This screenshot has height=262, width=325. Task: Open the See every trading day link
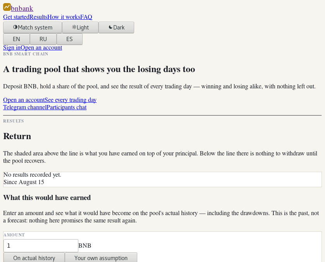pyautogui.click(x=71, y=100)
